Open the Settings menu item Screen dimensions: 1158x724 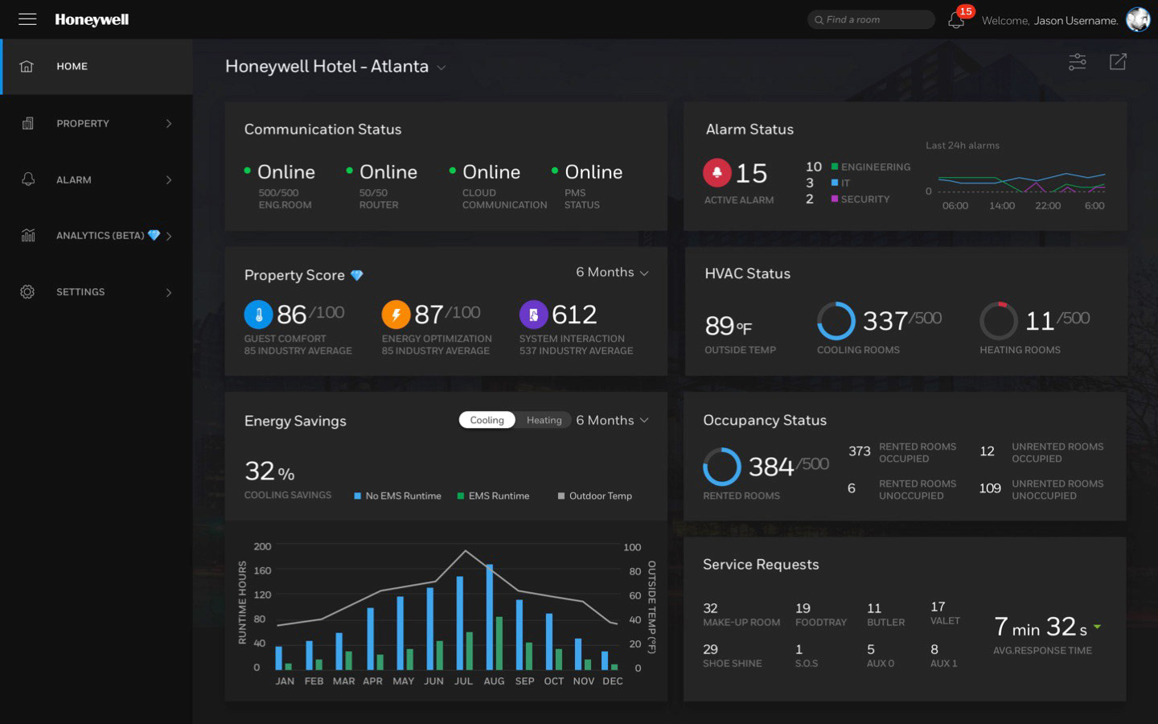96,292
